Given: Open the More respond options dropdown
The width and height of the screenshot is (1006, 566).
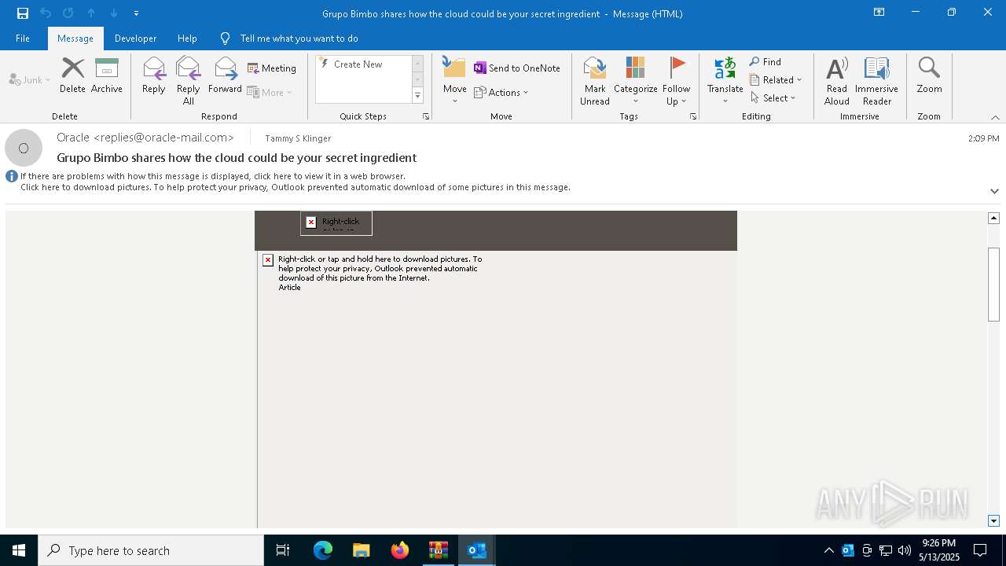Looking at the screenshot, I should coord(270,92).
